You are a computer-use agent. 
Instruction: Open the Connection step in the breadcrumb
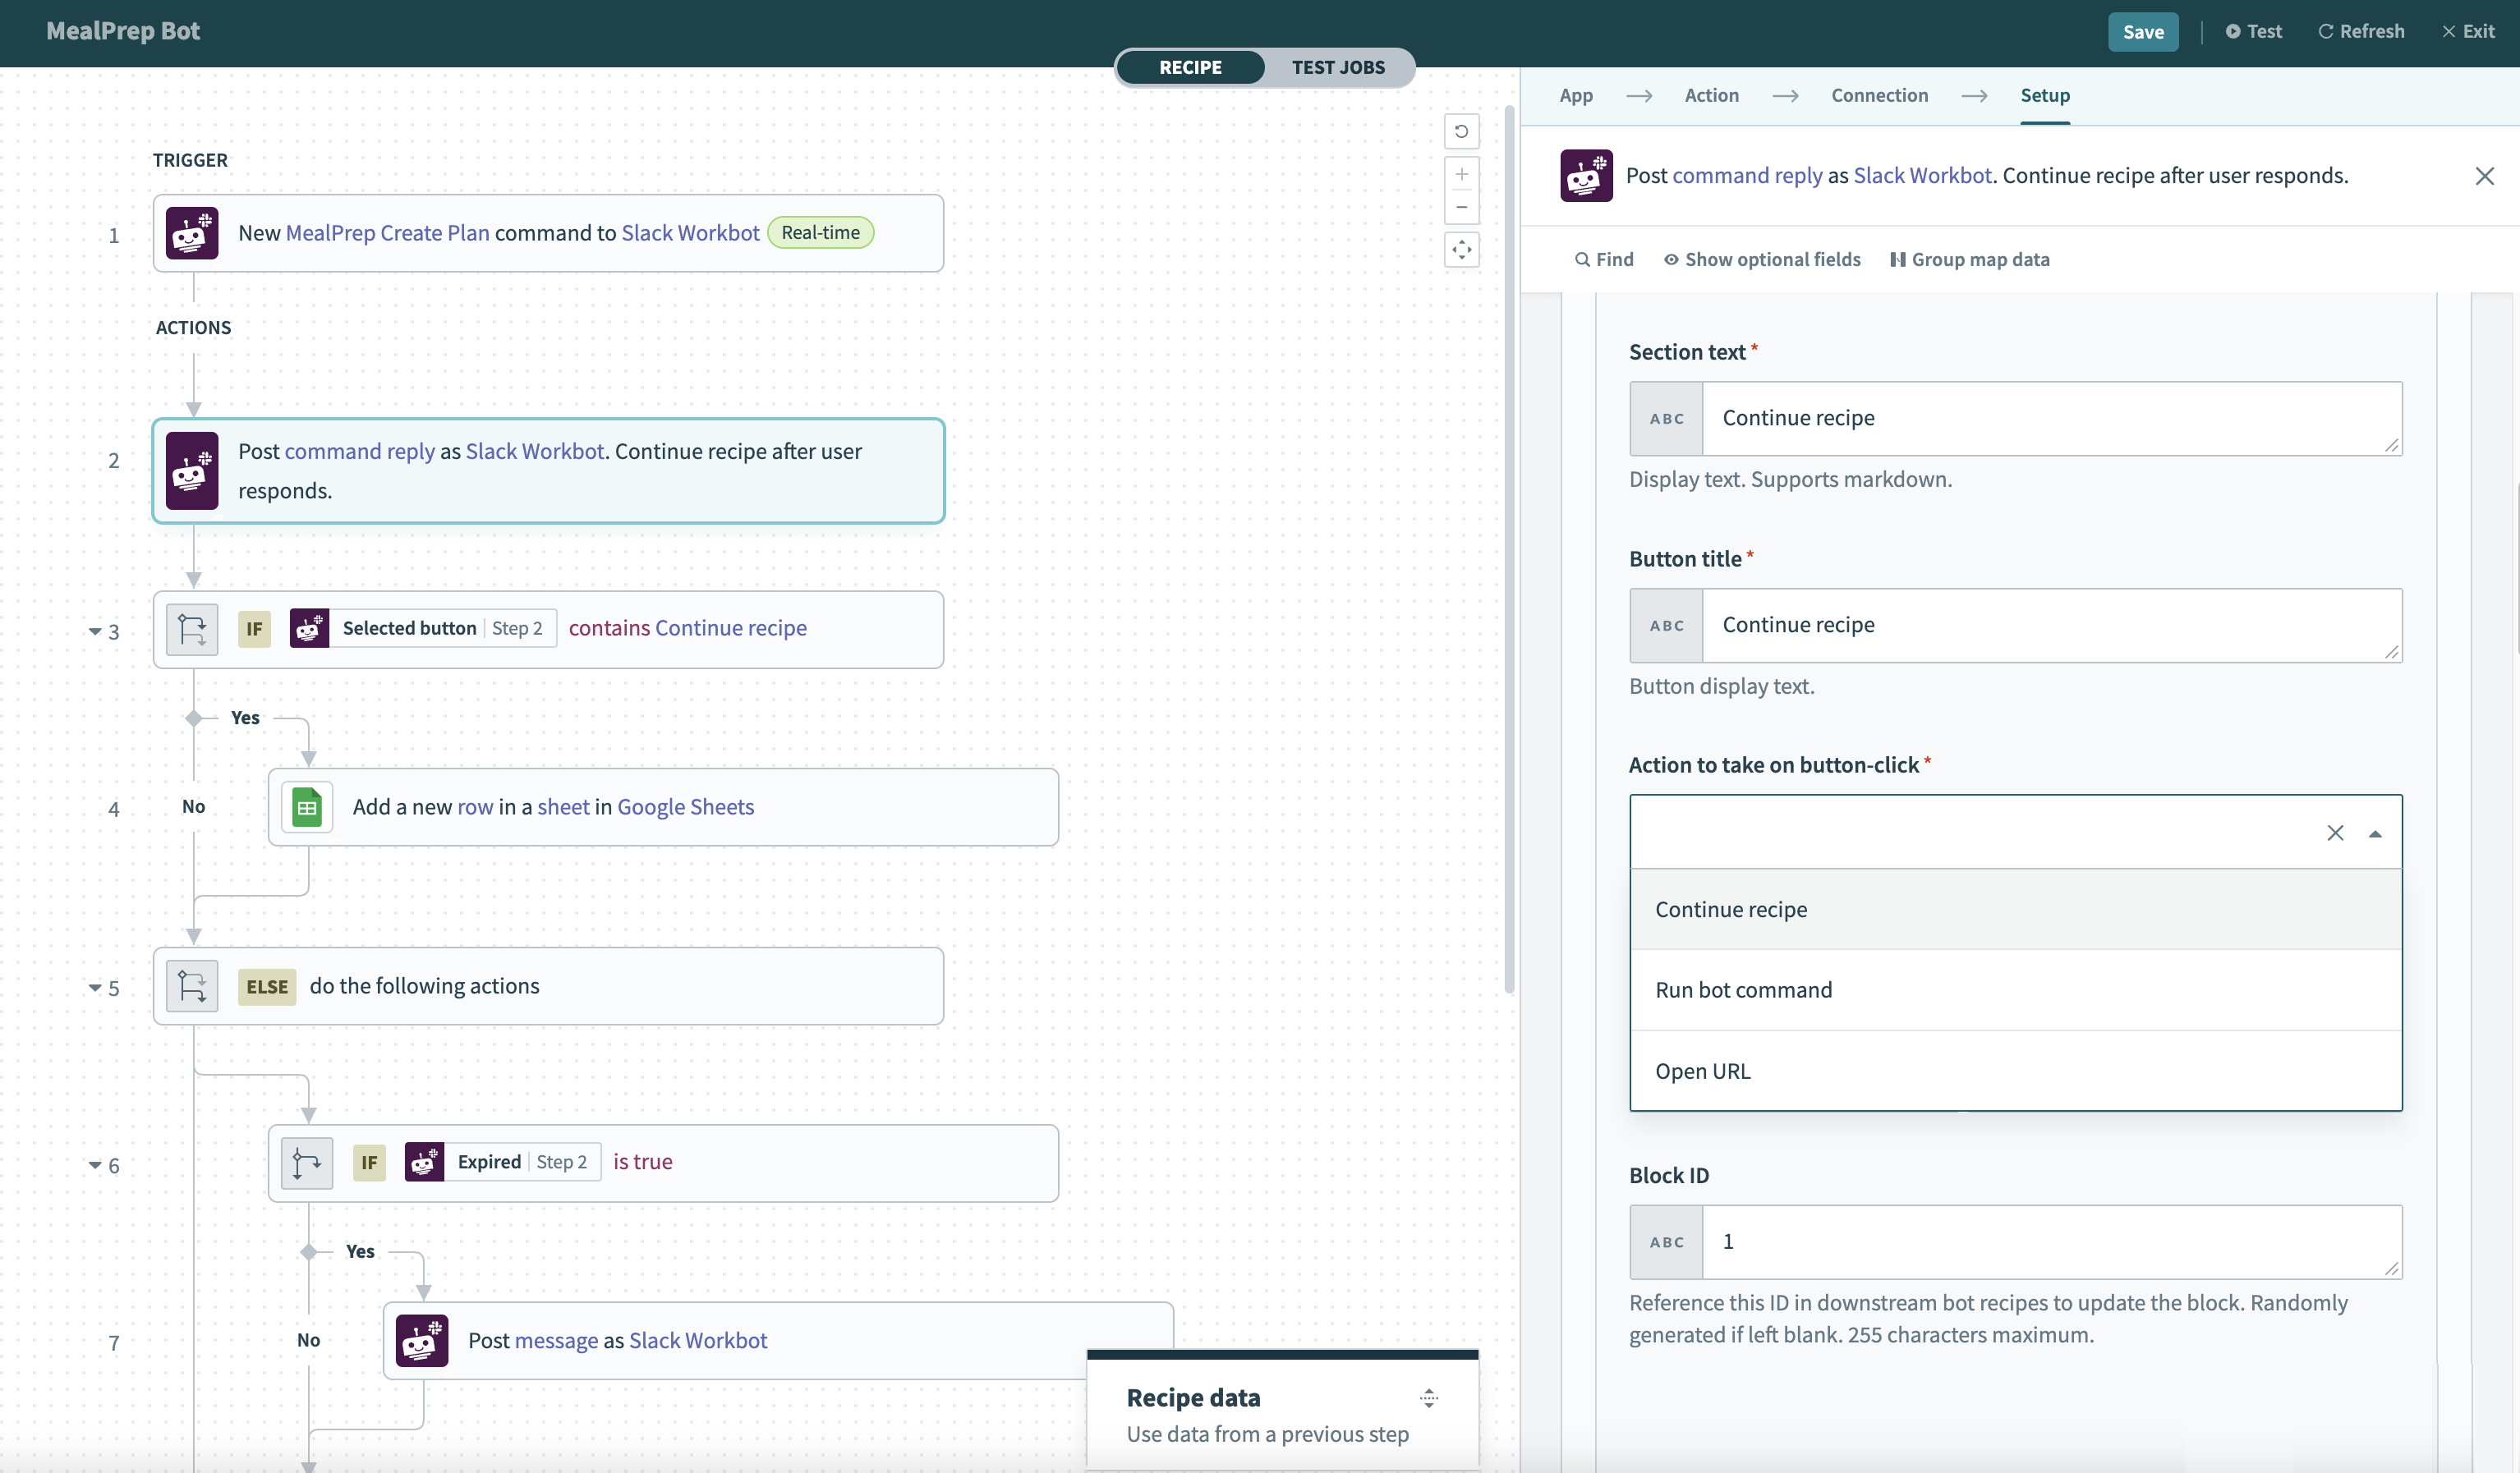pos(1879,95)
